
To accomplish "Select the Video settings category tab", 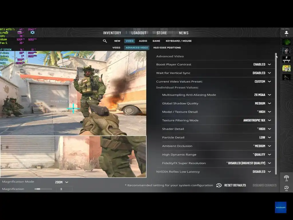I will [x=130, y=41].
